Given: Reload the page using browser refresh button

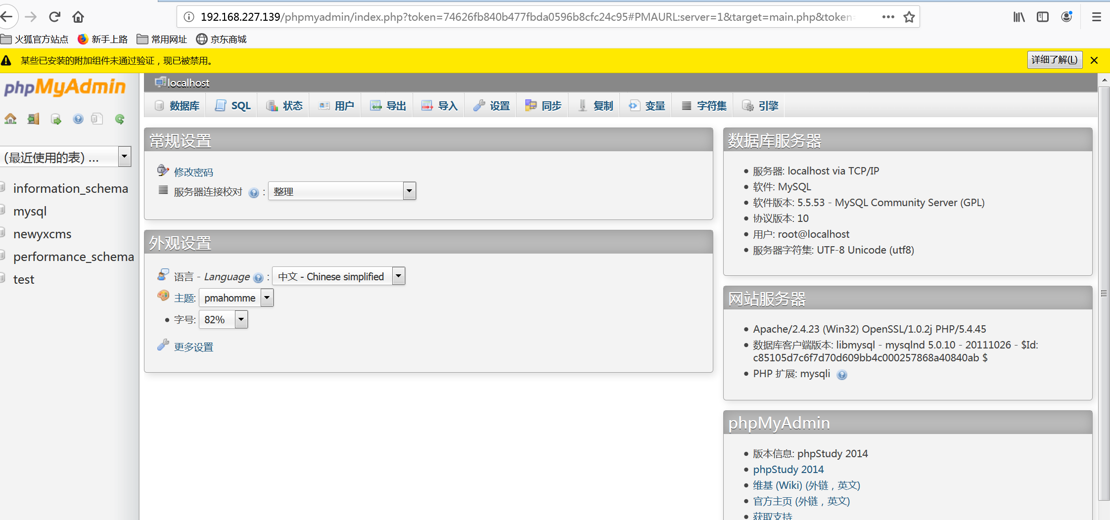Looking at the screenshot, I should (54, 17).
